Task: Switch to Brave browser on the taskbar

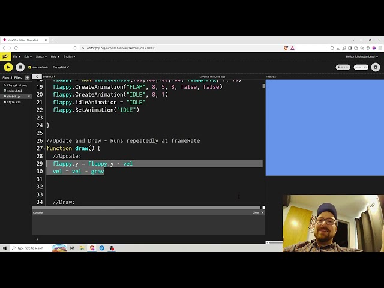Action: (x=92, y=248)
